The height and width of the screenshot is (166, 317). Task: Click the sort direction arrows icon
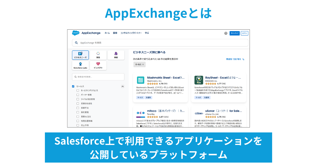pyautogui.click(x=244, y=59)
